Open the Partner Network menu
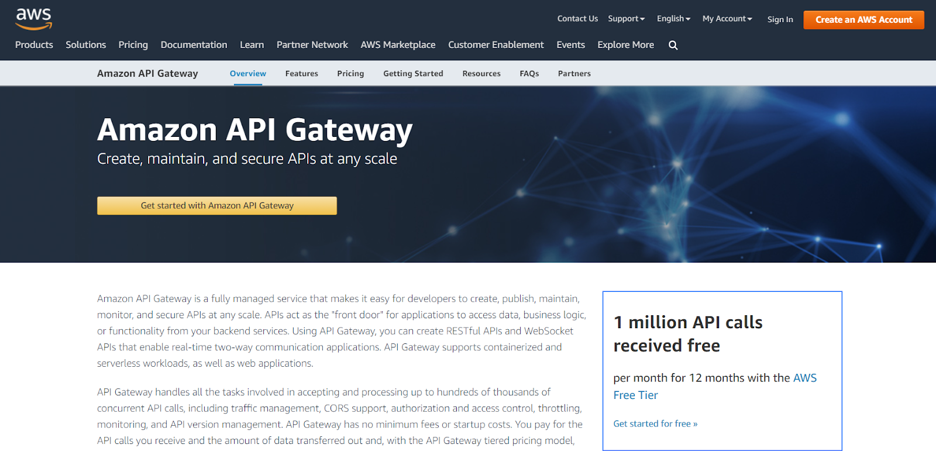 (312, 44)
